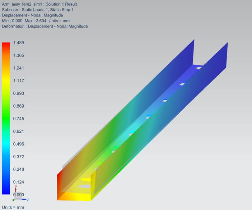Click the Units = mm label below legend
This screenshot has height=210, width=252.
tap(13, 207)
